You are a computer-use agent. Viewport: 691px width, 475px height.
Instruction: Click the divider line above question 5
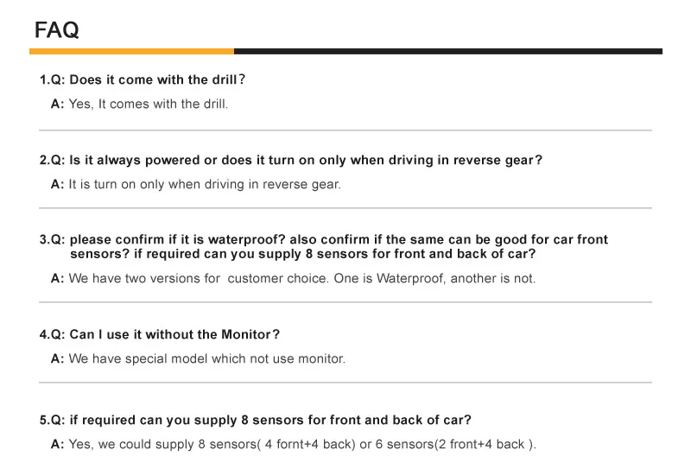[345, 383]
